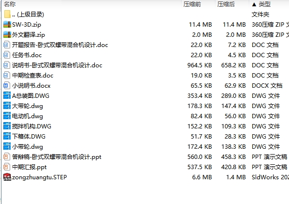Click the 中期汇报.ppt presentation icon
289x204 pixels.
click(7, 167)
